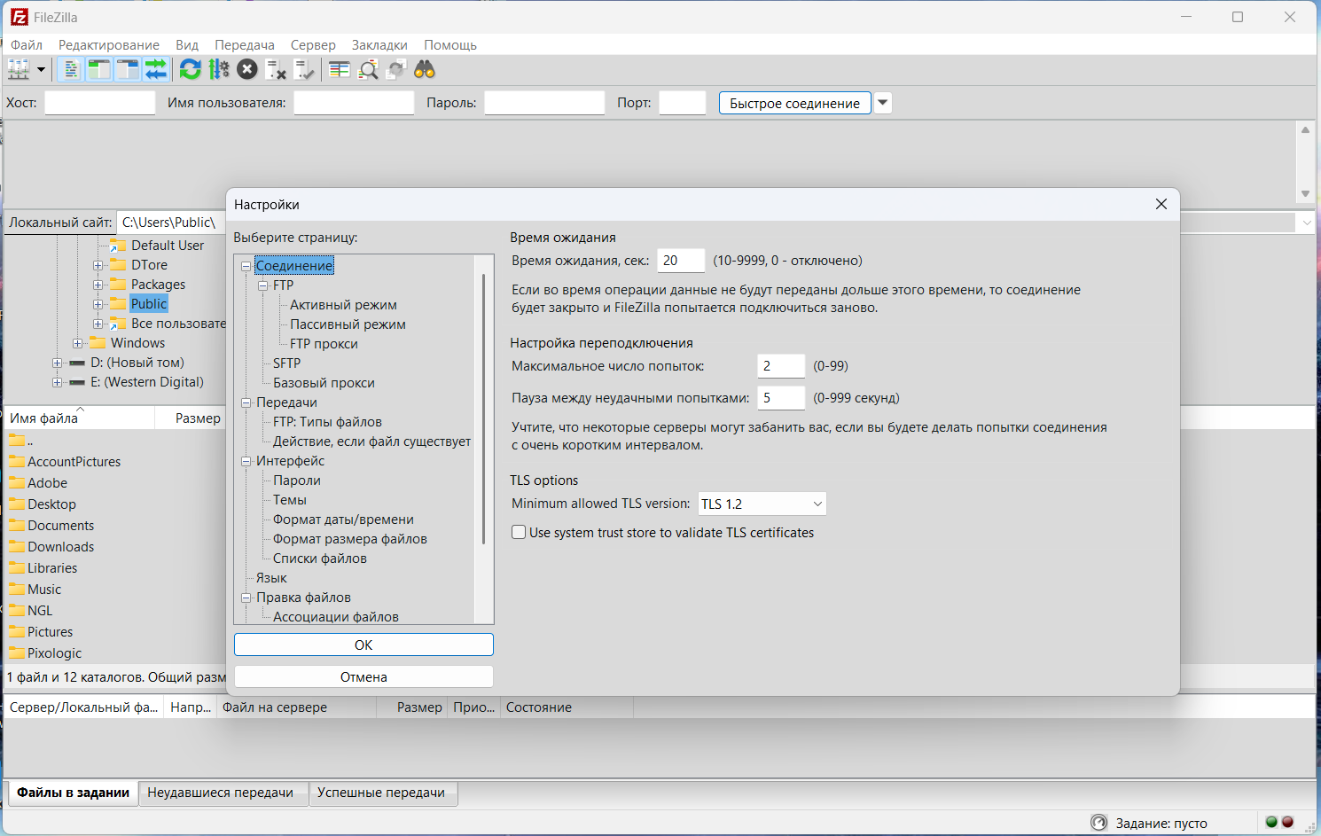Screen dimensions: 1321x836
Task: Open the binoculars file search icon
Action: (x=425, y=69)
